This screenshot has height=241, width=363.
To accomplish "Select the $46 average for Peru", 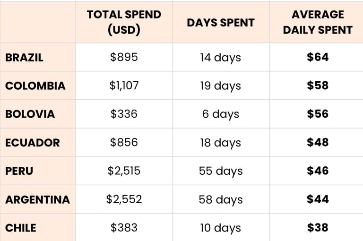I will click(x=317, y=171).
